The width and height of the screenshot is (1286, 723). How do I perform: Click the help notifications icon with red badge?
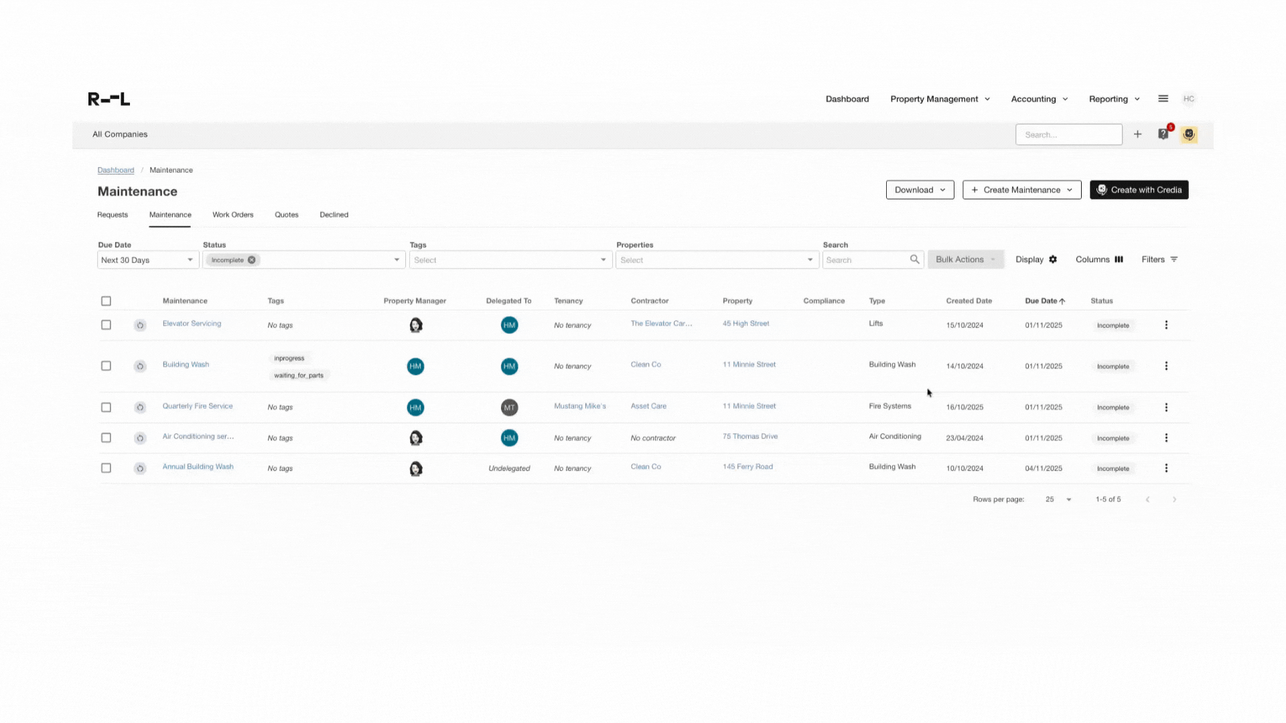pos(1163,134)
